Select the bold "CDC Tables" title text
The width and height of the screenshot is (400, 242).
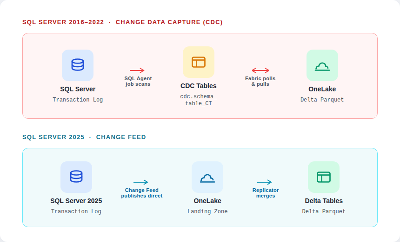[199, 86]
